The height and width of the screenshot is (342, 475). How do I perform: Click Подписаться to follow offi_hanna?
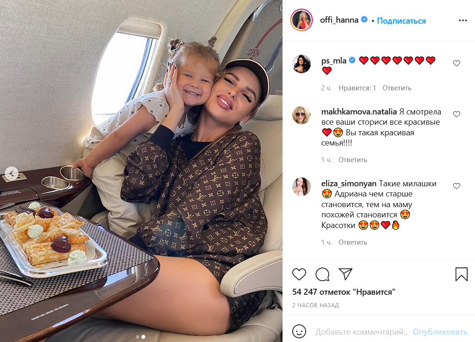point(401,20)
